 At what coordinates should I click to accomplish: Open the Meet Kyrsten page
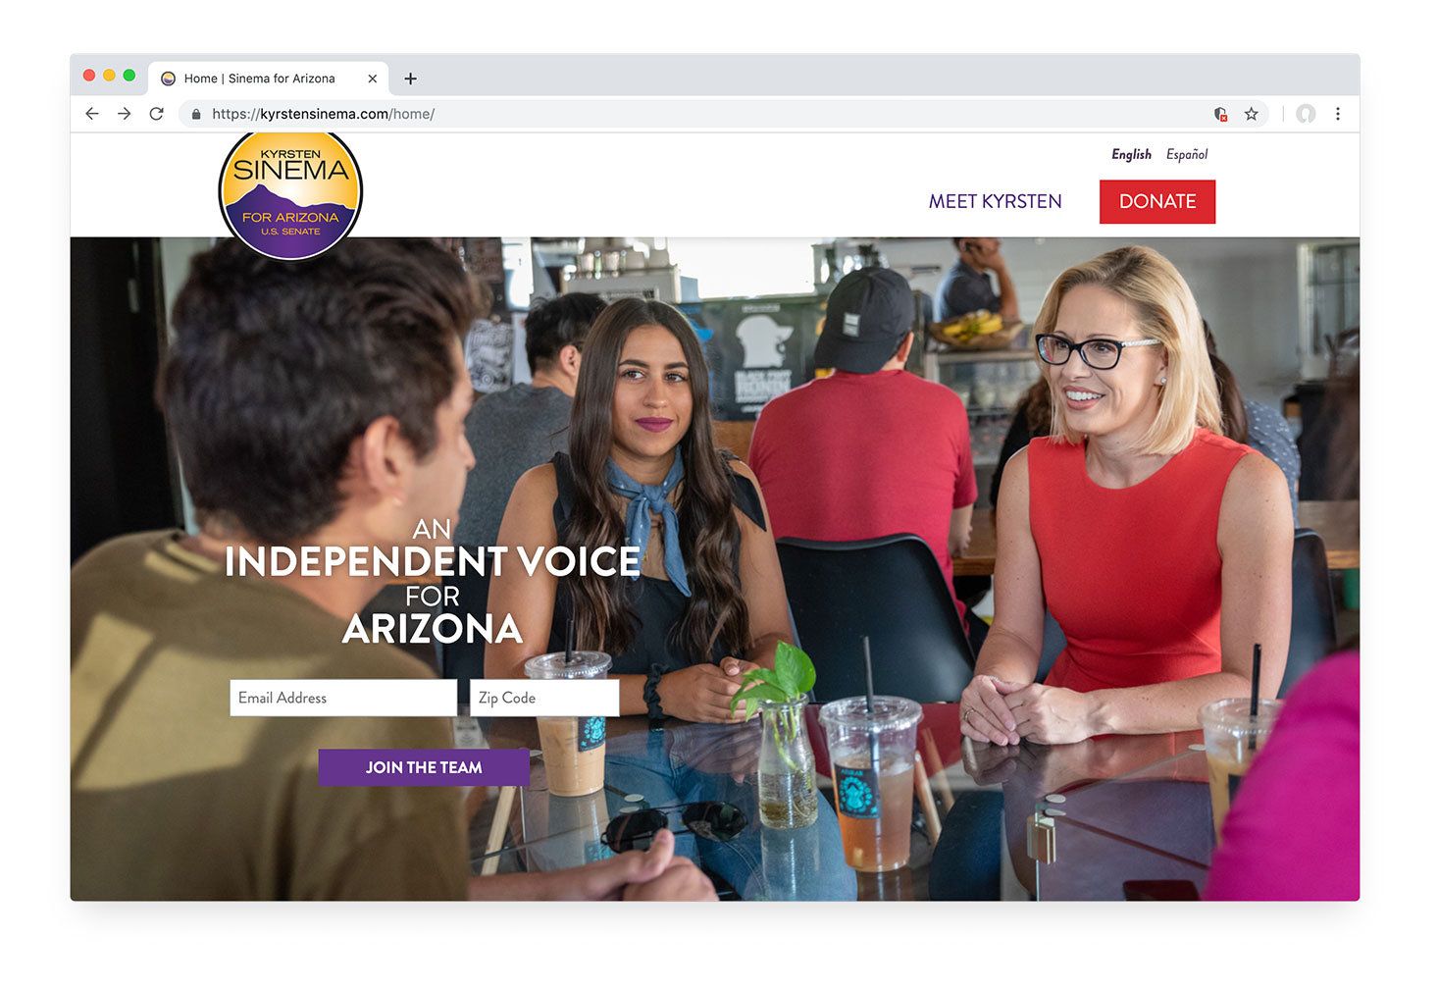tap(995, 201)
